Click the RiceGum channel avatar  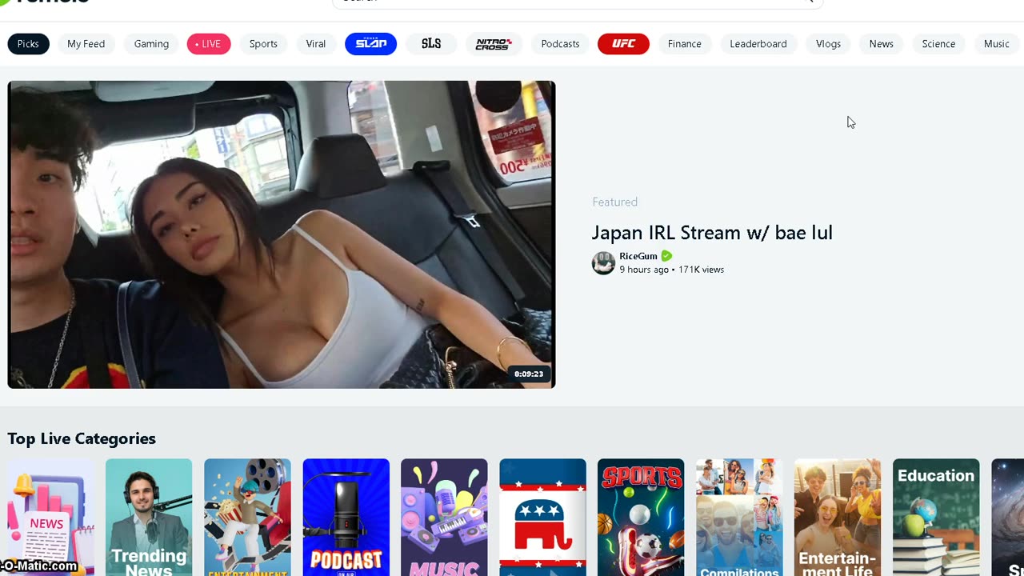(x=603, y=262)
